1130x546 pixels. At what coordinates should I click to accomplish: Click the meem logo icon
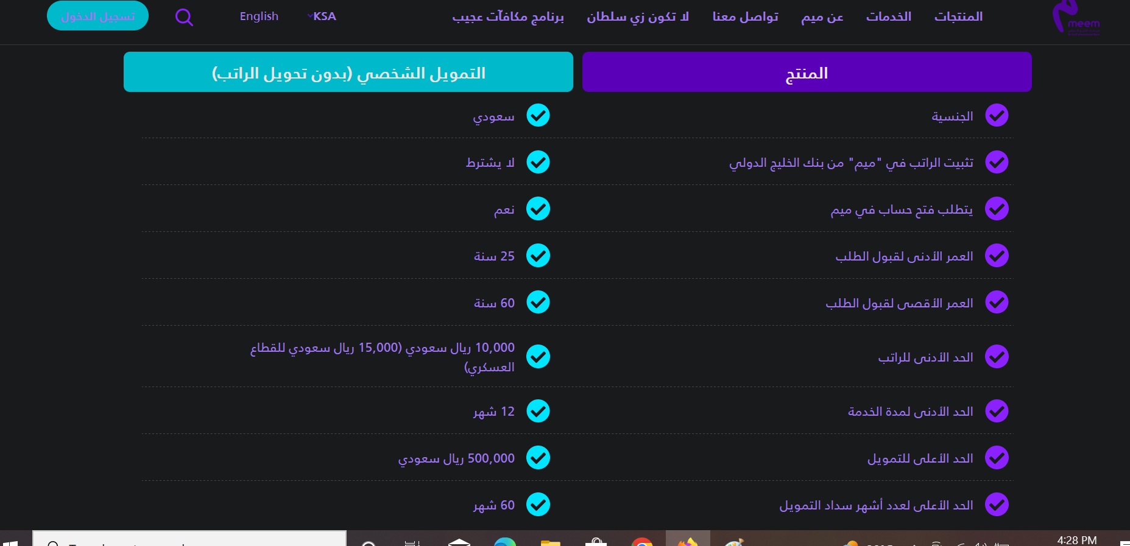pos(1076,18)
